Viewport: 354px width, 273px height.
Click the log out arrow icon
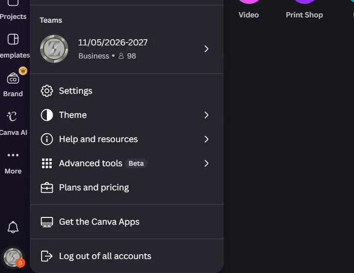tap(47, 256)
